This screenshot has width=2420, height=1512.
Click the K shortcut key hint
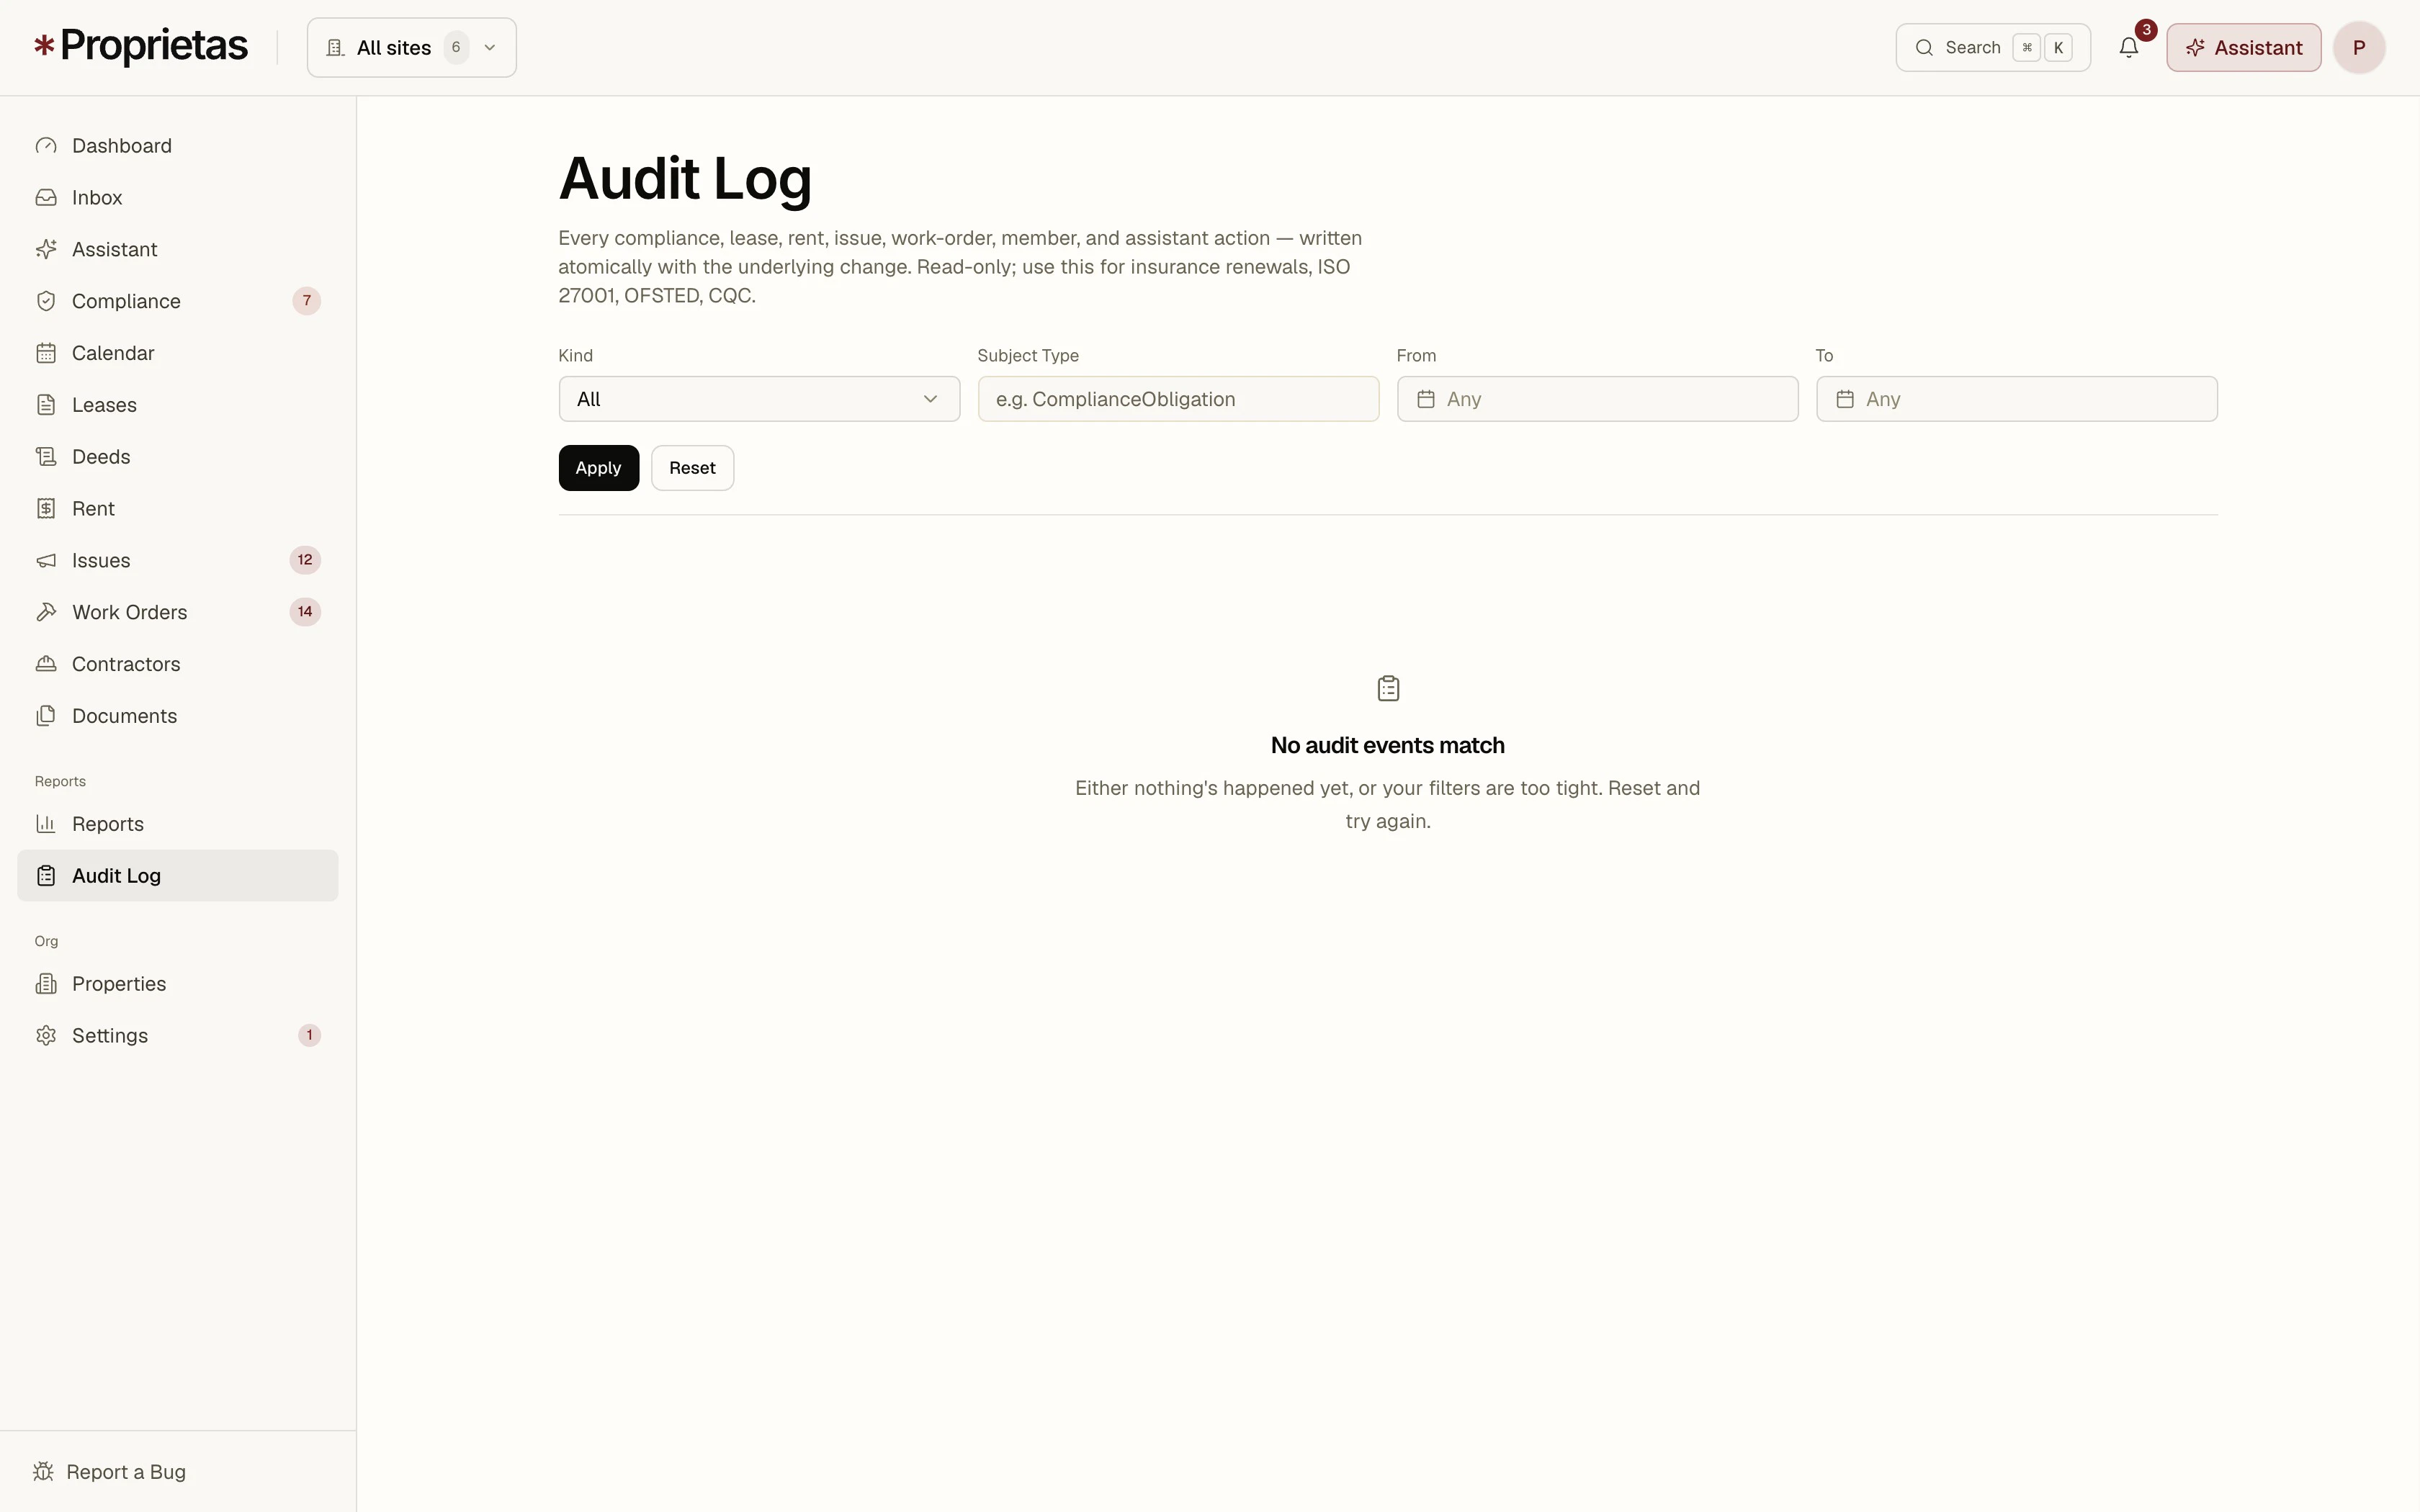(2058, 48)
